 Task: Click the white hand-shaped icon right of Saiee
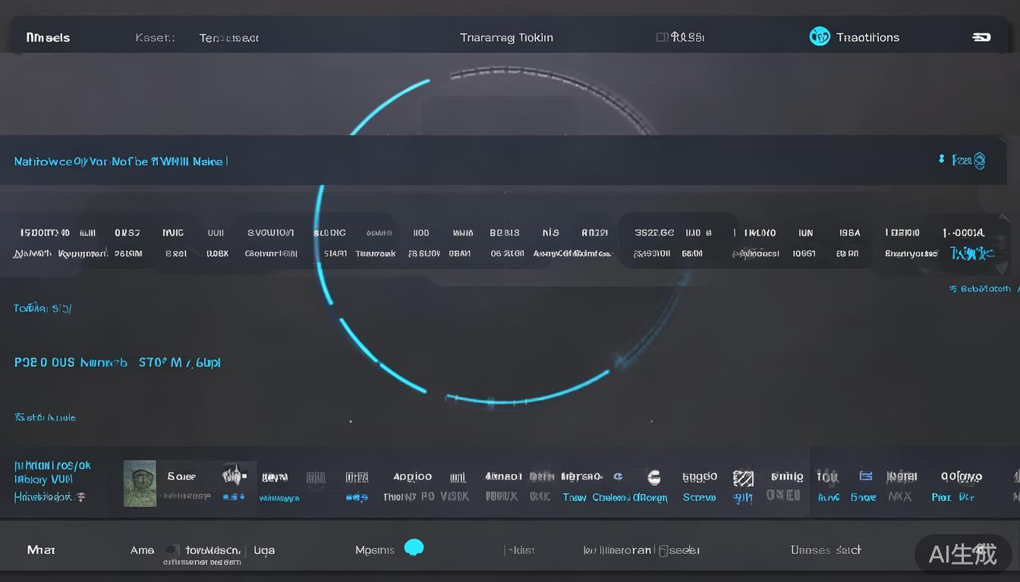(234, 476)
